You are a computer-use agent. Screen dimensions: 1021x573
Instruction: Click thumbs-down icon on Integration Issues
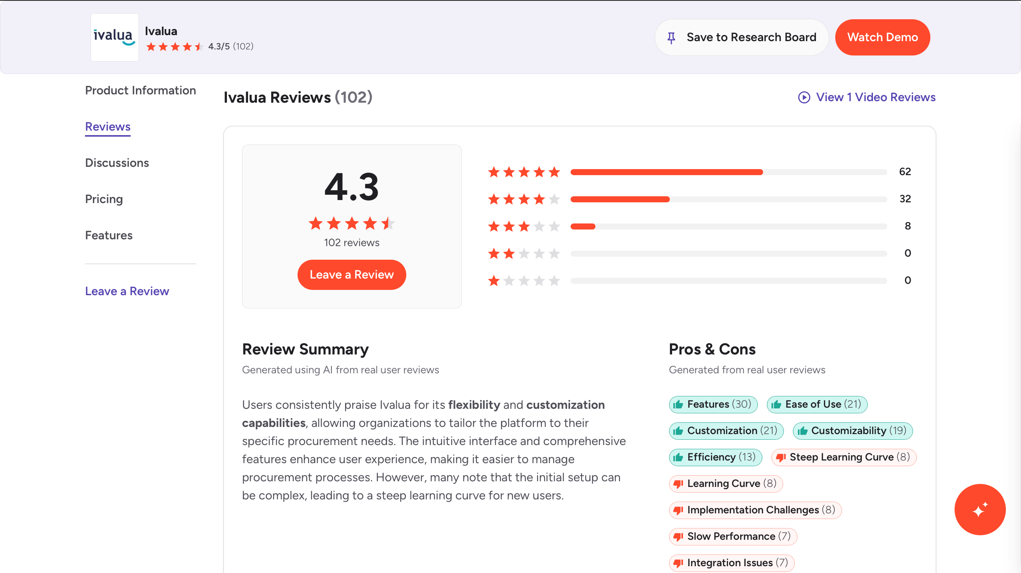coord(678,564)
